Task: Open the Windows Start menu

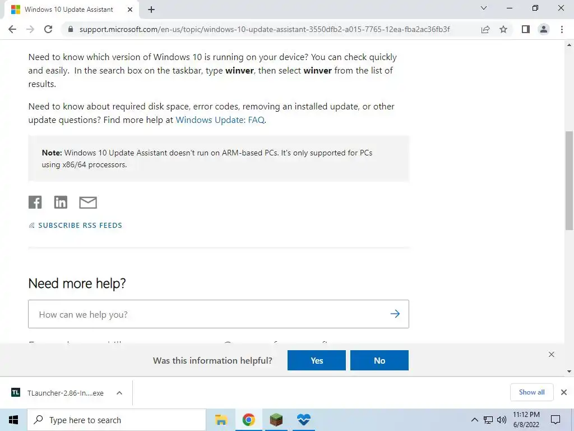Action: [x=13, y=420]
